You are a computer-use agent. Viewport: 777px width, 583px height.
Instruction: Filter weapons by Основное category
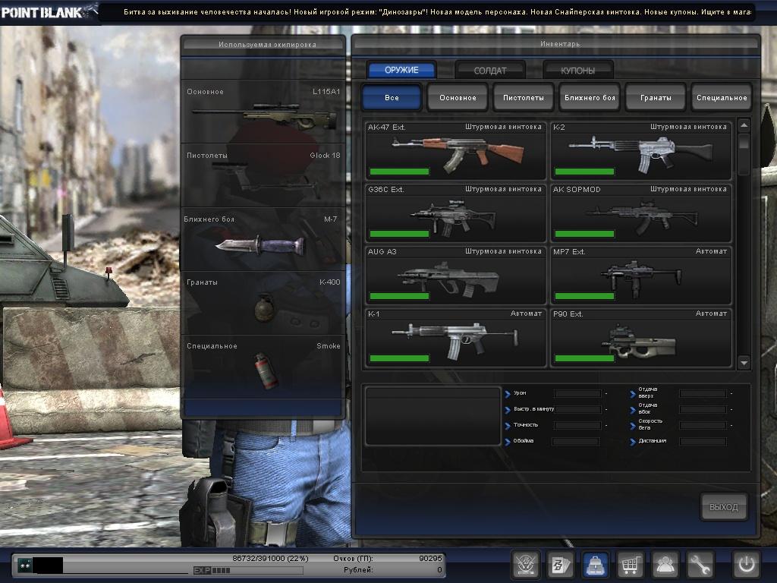(x=458, y=98)
